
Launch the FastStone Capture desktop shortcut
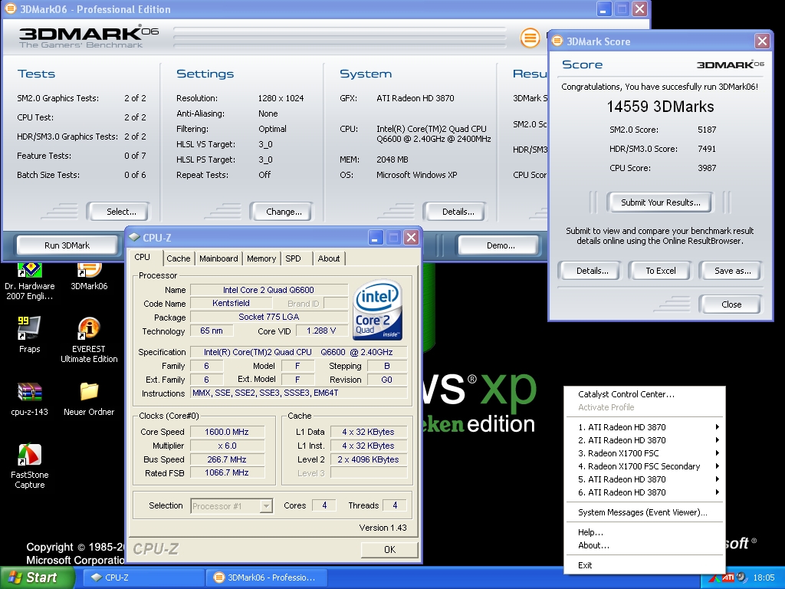(30, 455)
